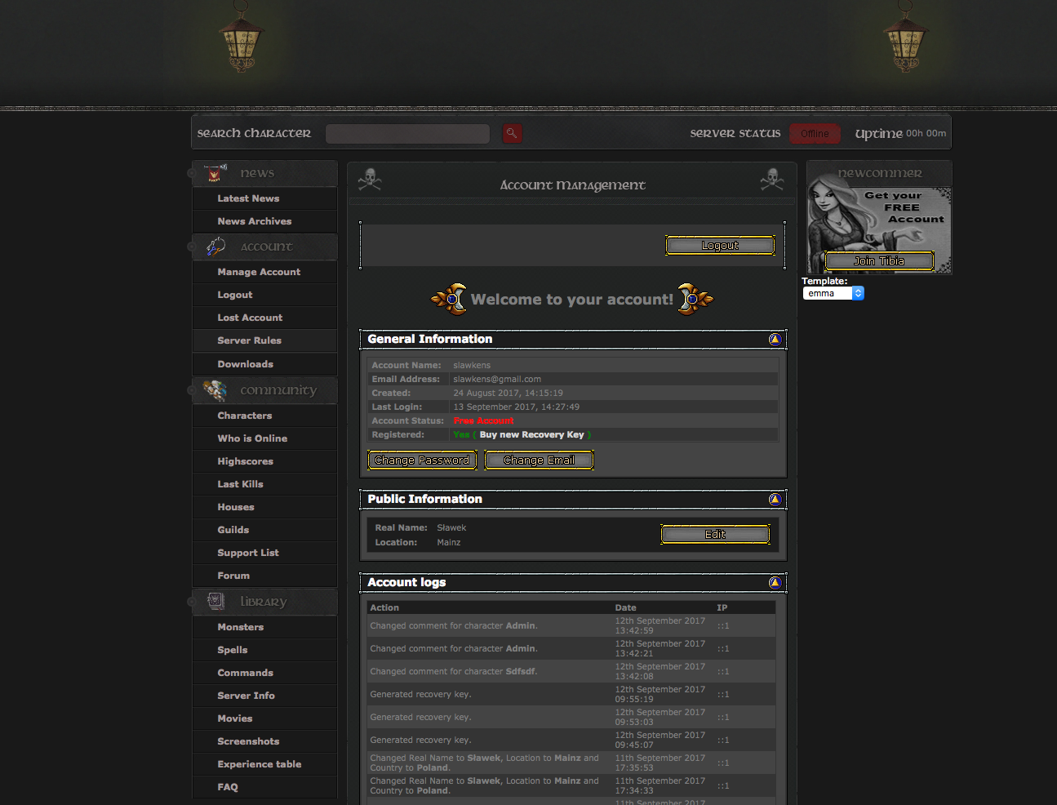Collapse the Public Information panel
The height and width of the screenshot is (805, 1057).
(775, 500)
